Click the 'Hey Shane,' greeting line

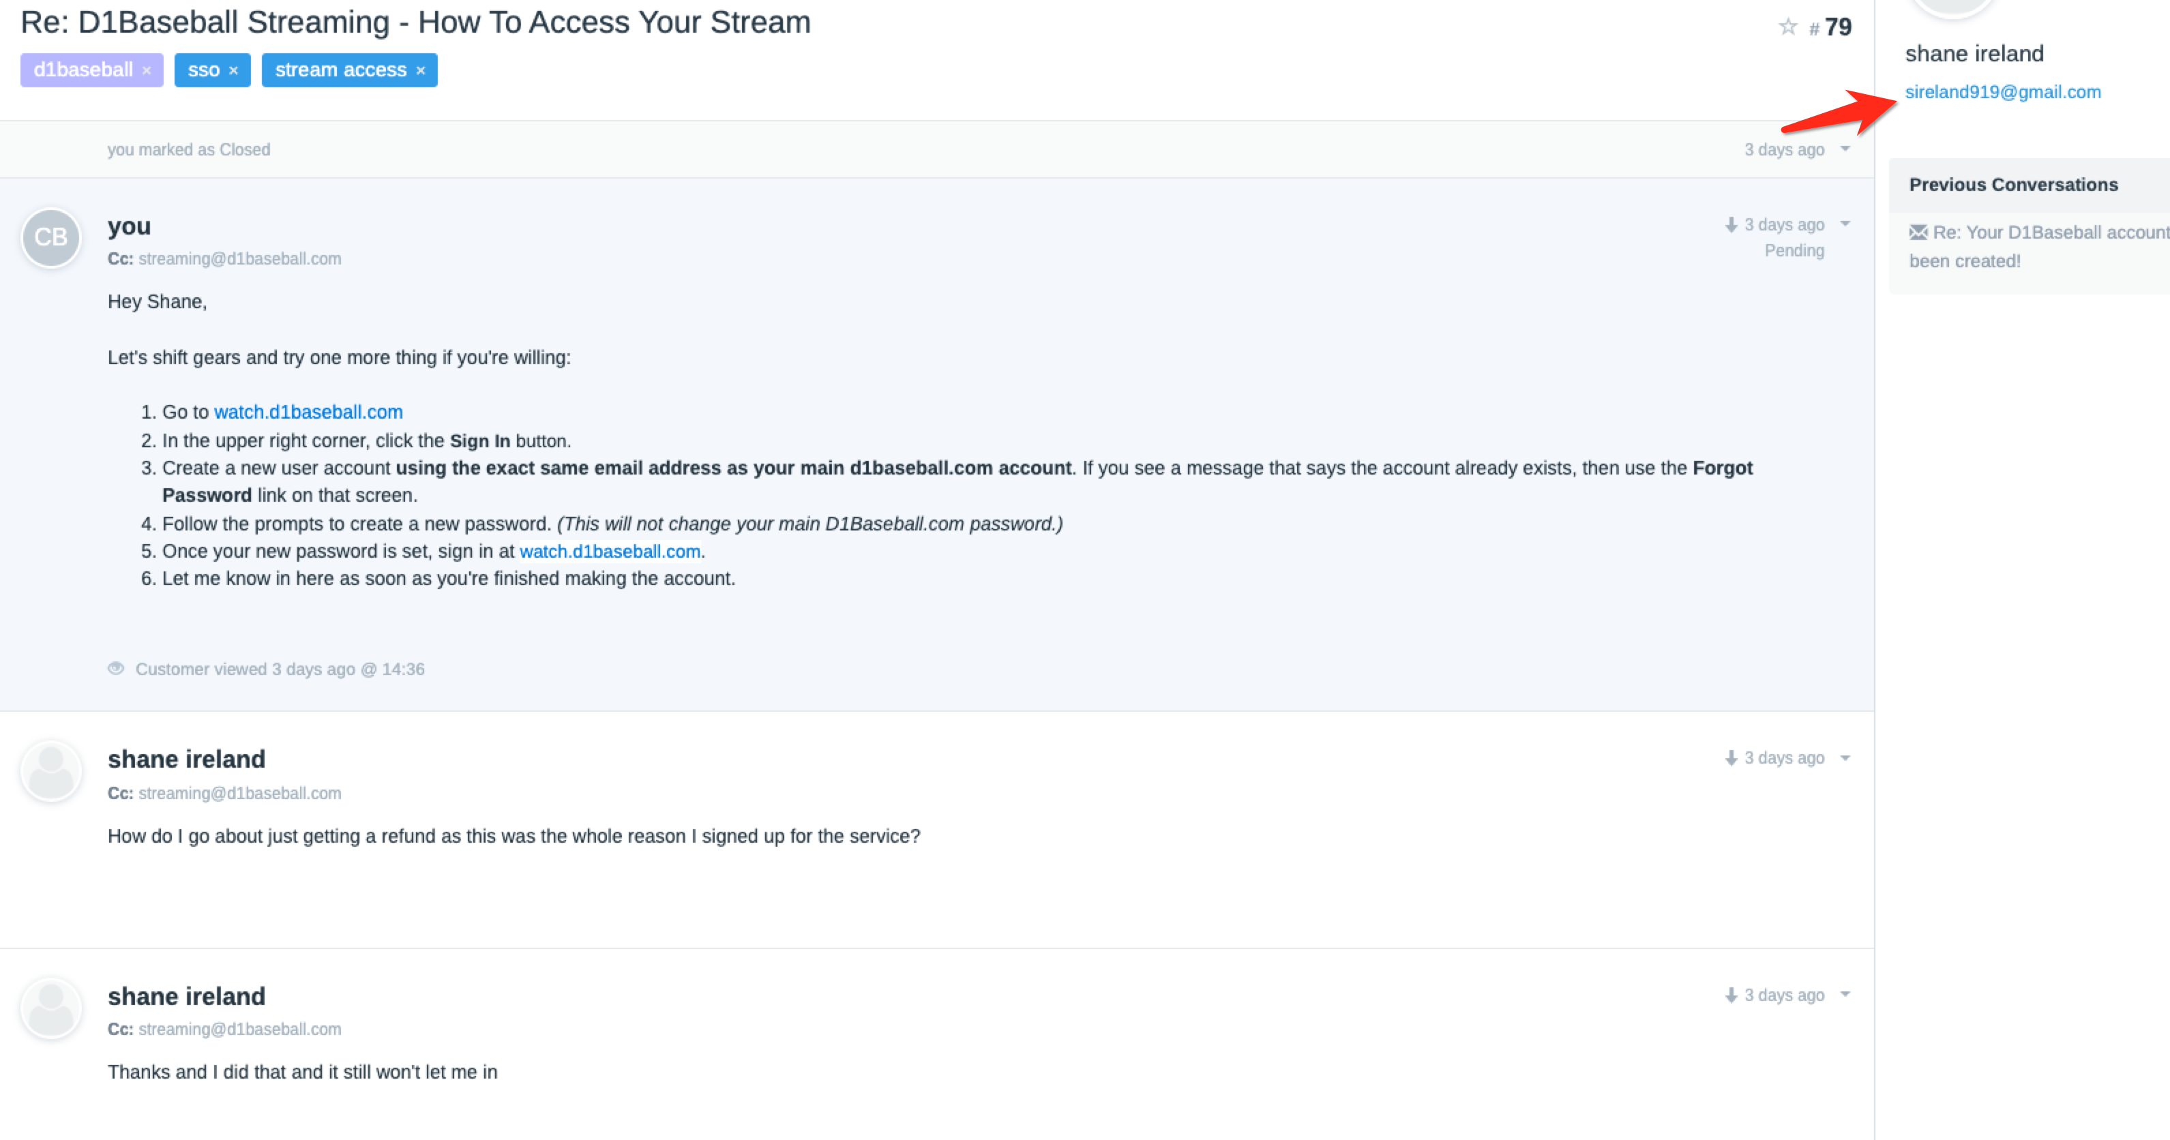(x=157, y=301)
